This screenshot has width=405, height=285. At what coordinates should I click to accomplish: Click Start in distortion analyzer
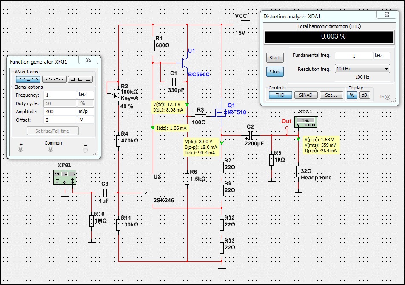pyautogui.click(x=275, y=58)
